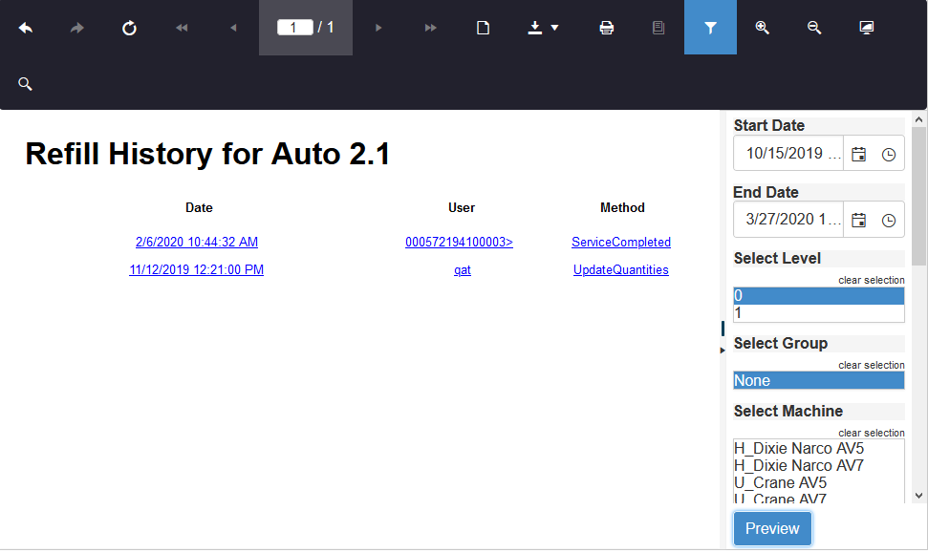928x553 pixels.
Task: Open user qat link
Action: 463,269
